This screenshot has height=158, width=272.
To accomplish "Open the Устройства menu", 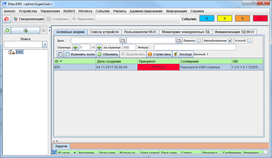I will (x=28, y=11).
